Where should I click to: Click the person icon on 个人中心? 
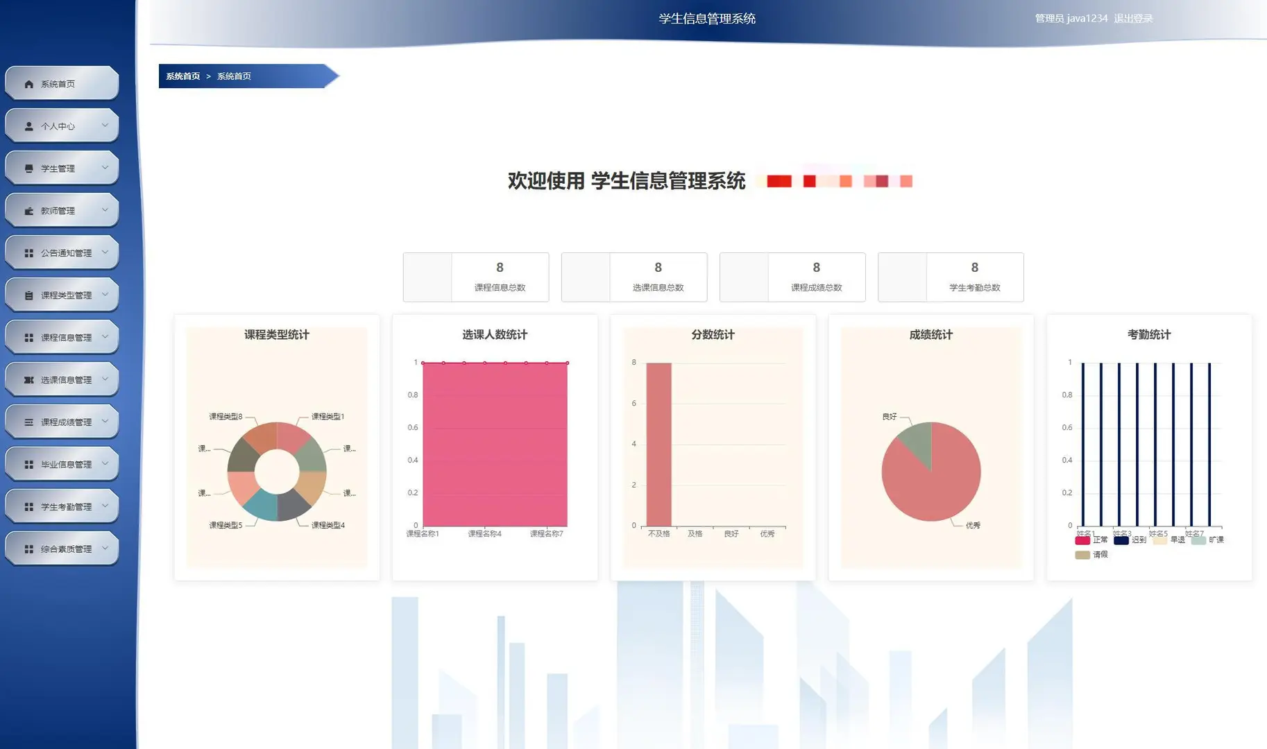[28, 126]
